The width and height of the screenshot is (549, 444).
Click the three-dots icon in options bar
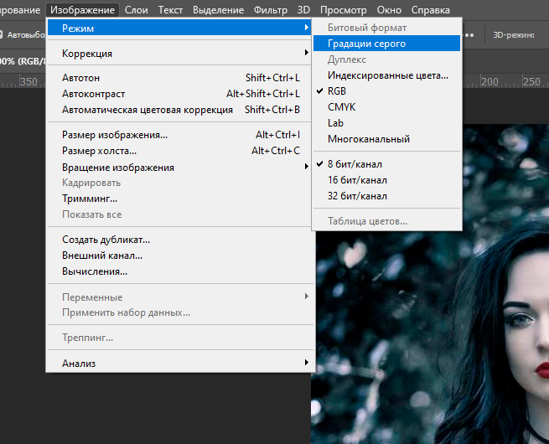(474, 35)
